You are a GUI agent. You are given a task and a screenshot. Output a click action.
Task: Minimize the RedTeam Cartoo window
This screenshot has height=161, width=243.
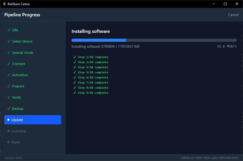pos(214,4)
